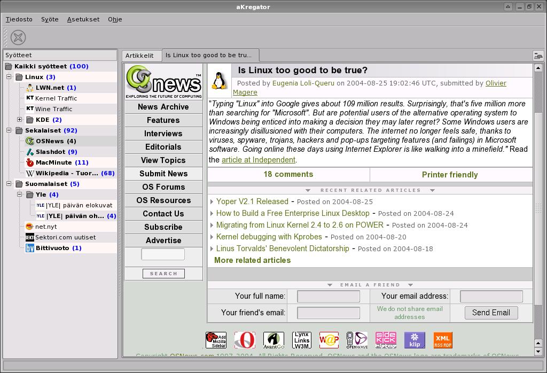
Task: Click the Your full name field
Action: pos(329,296)
